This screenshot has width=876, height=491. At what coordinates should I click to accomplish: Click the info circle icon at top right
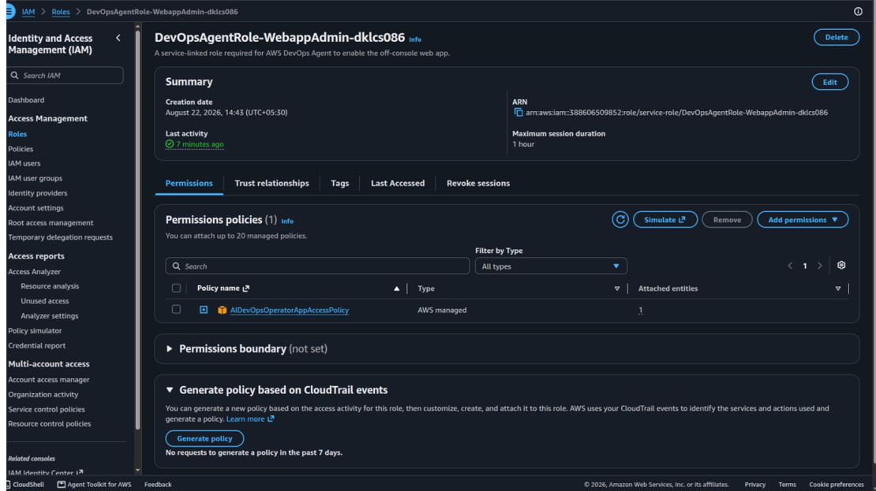click(858, 11)
